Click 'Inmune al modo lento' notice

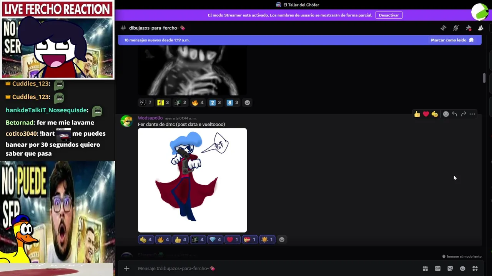tap(462, 256)
